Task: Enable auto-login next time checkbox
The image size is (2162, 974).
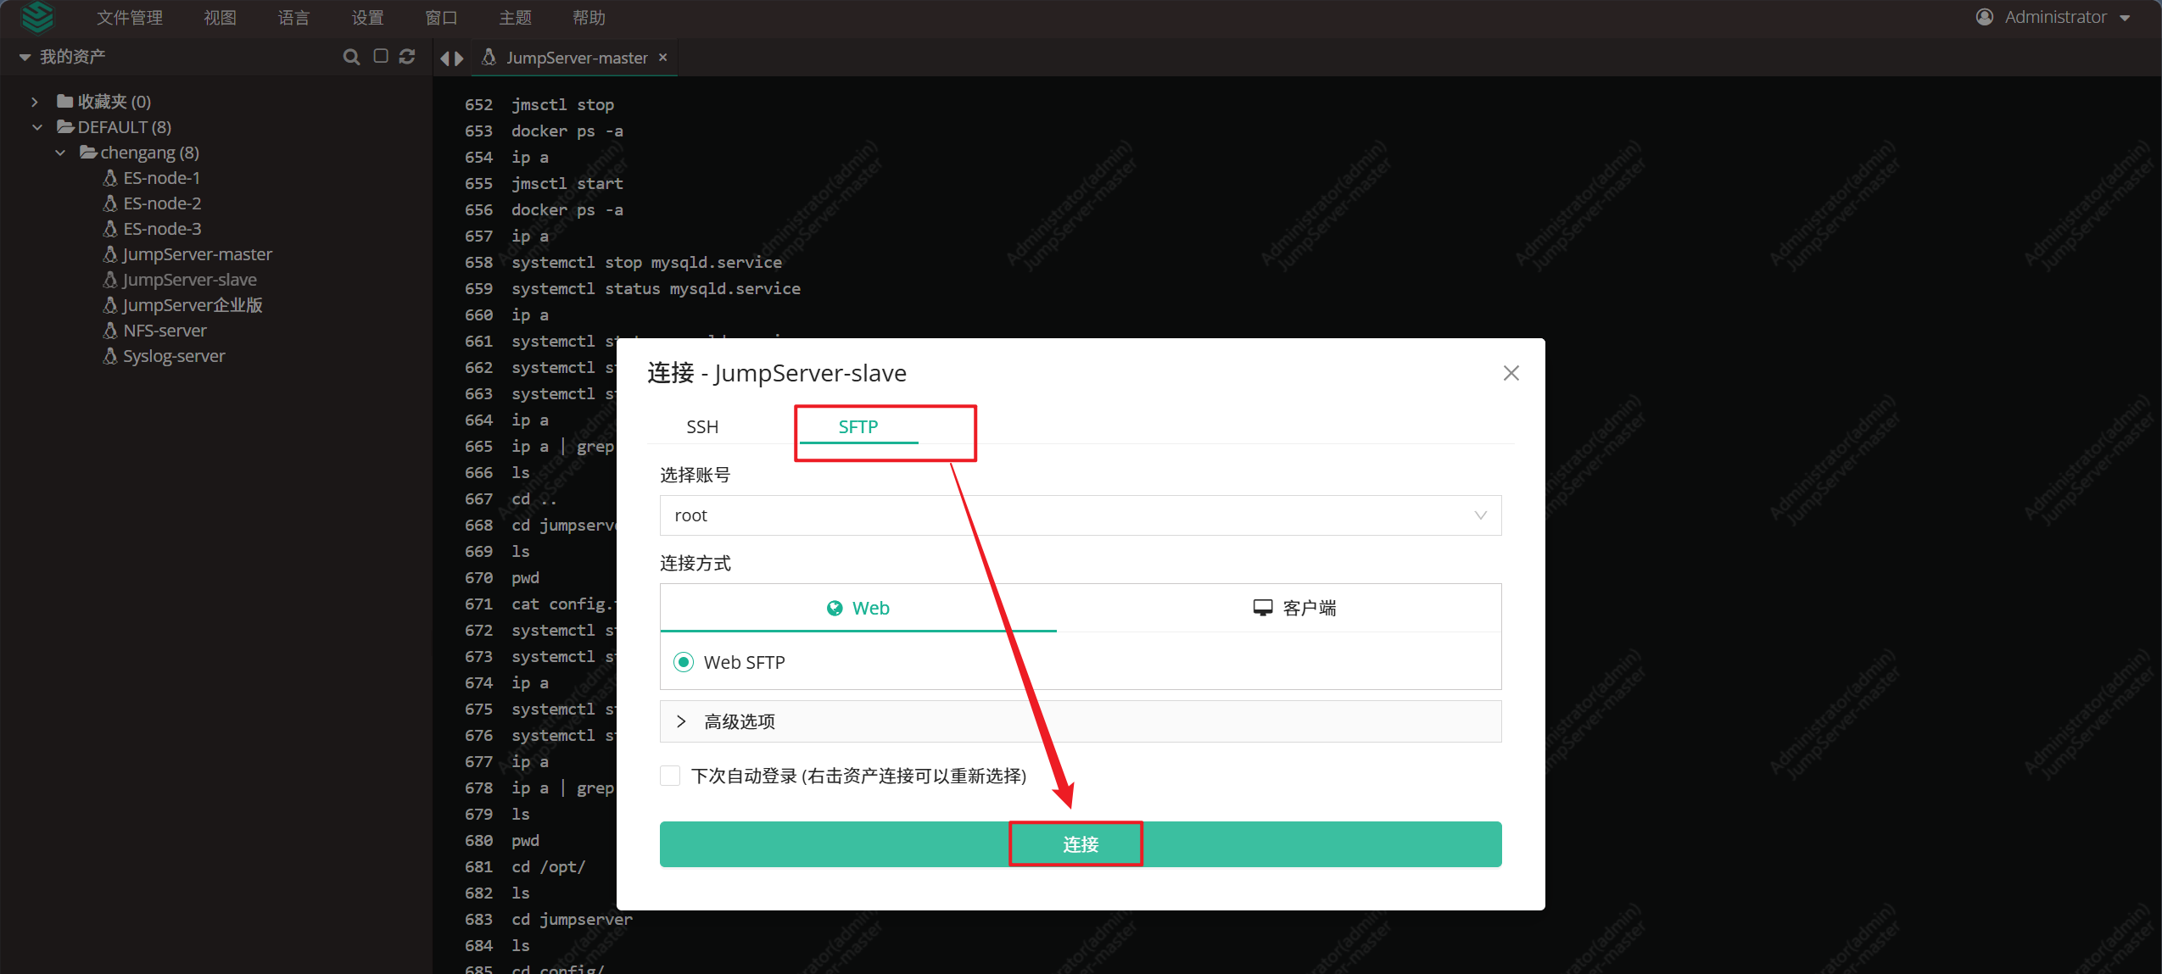Action: point(670,776)
